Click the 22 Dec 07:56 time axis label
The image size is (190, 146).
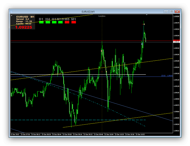(25, 134)
